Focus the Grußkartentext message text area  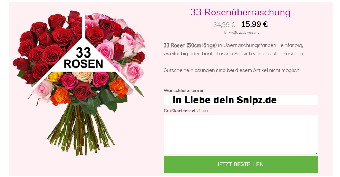pyautogui.click(x=240, y=134)
